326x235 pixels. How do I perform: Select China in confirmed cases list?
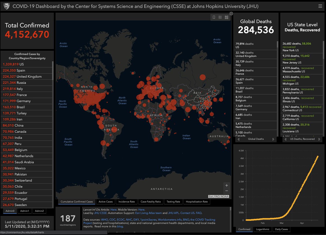[27, 125]
